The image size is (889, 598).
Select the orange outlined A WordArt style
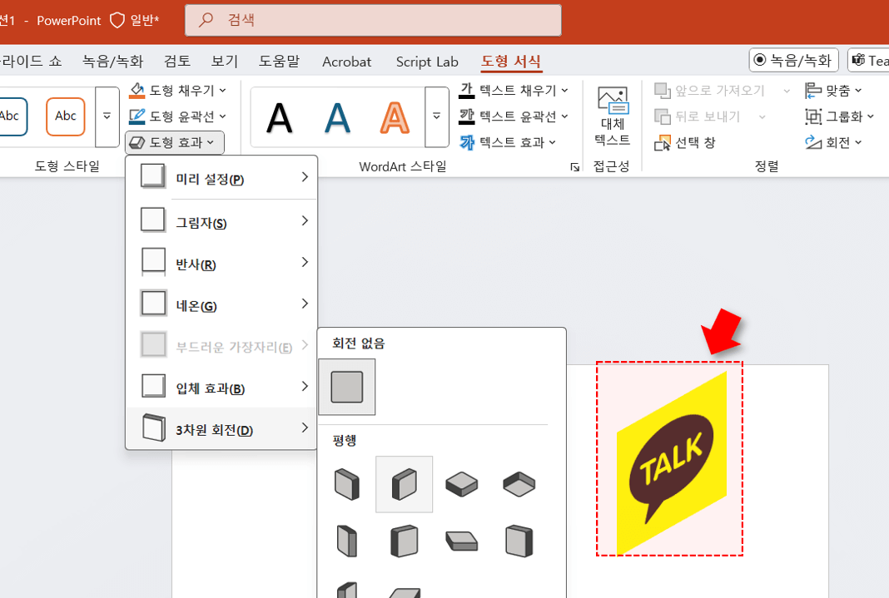(x=395, y=116)
